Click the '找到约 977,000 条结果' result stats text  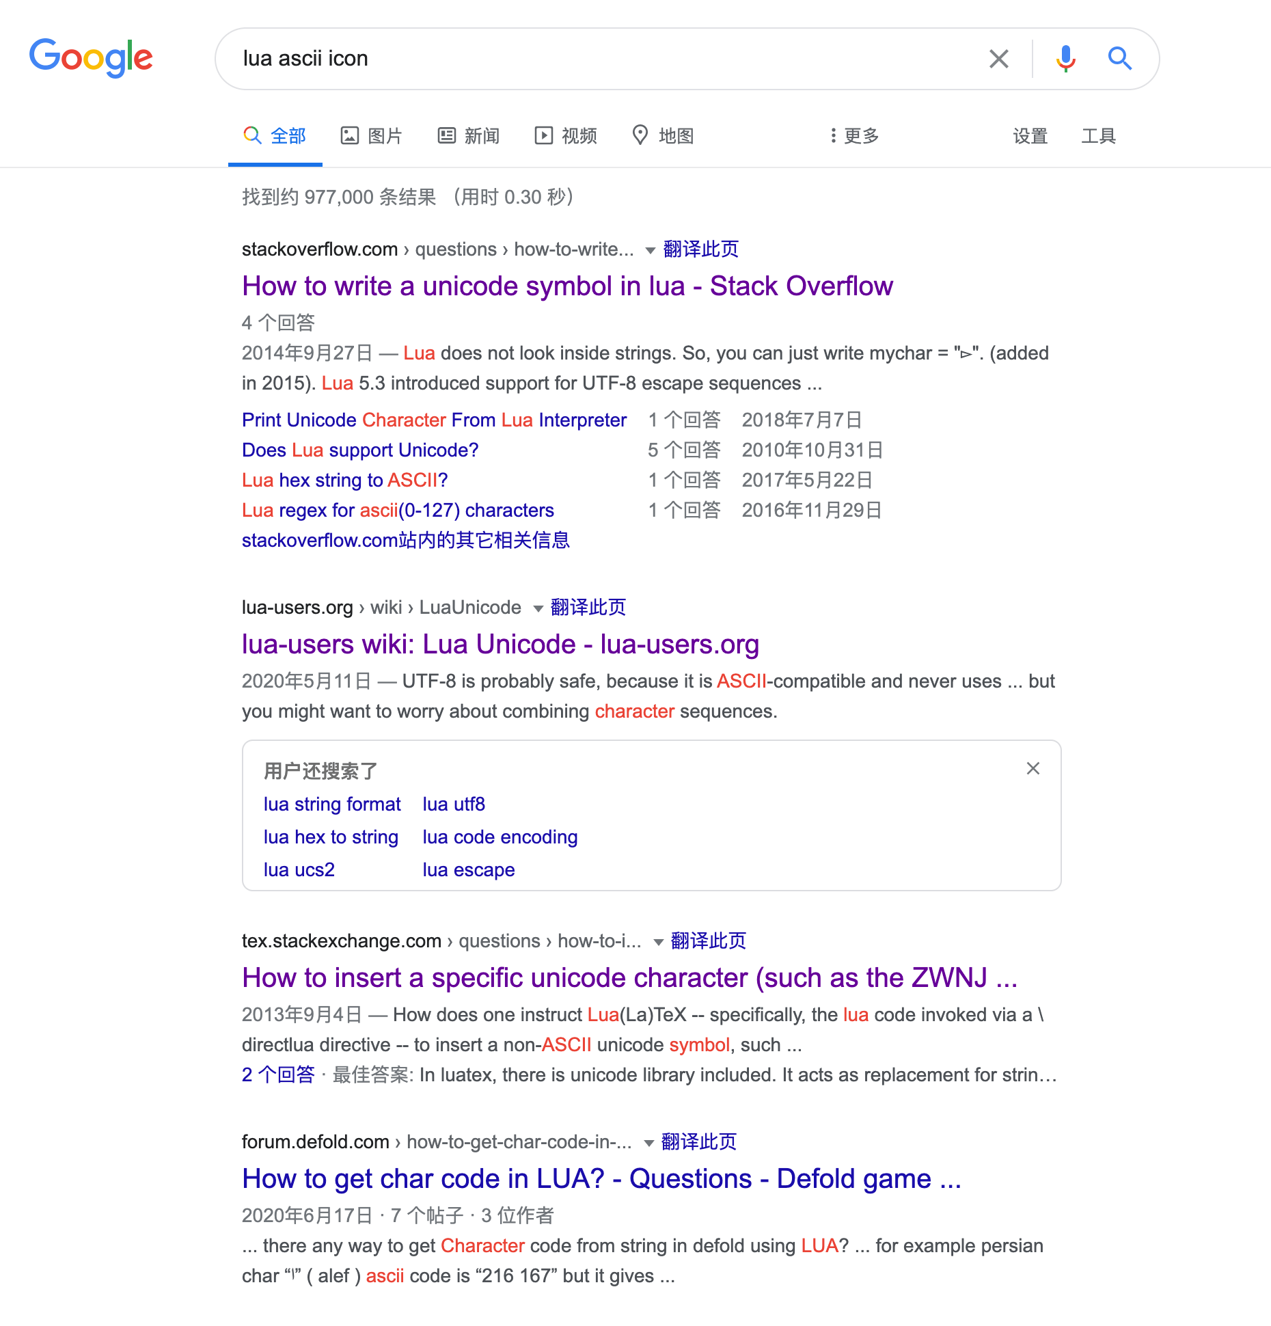point(339,197)
